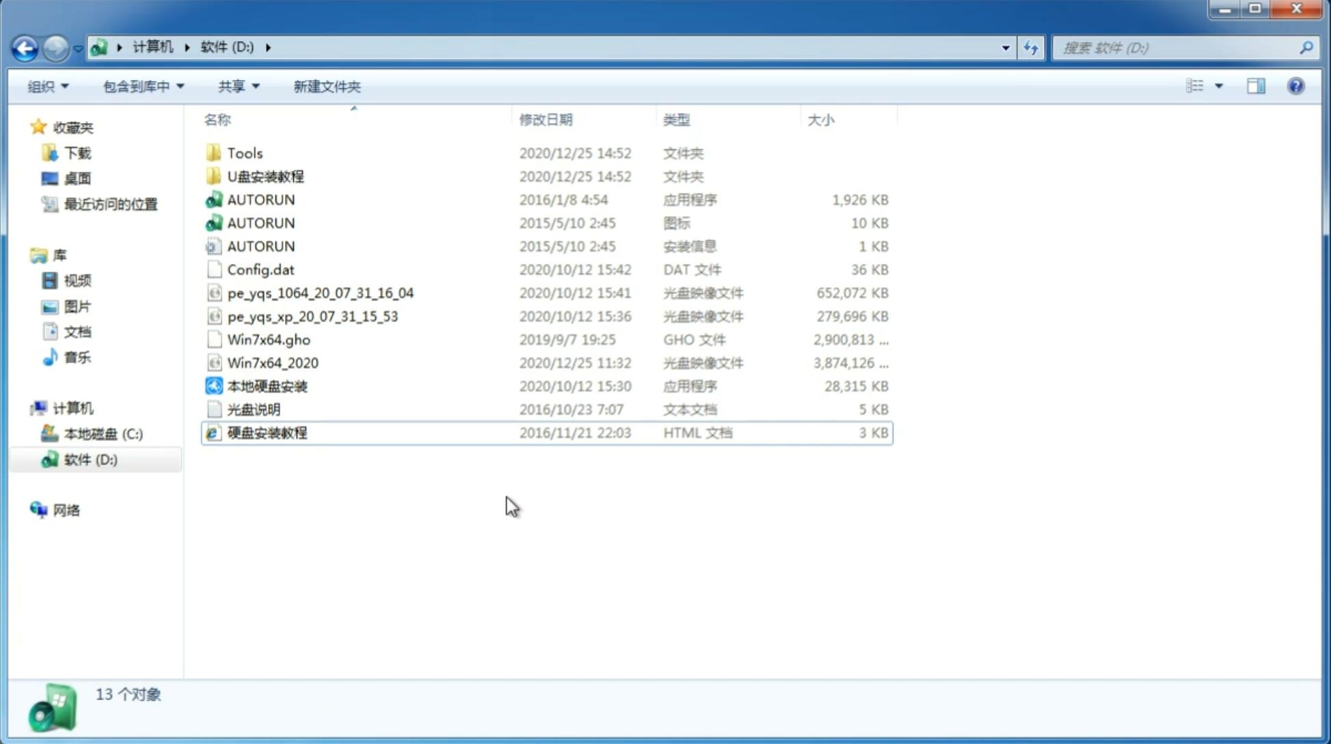Screen dimensions: 1331x744
Task: Open pe_yqs_xp disc image file
Action: (312, 315)
